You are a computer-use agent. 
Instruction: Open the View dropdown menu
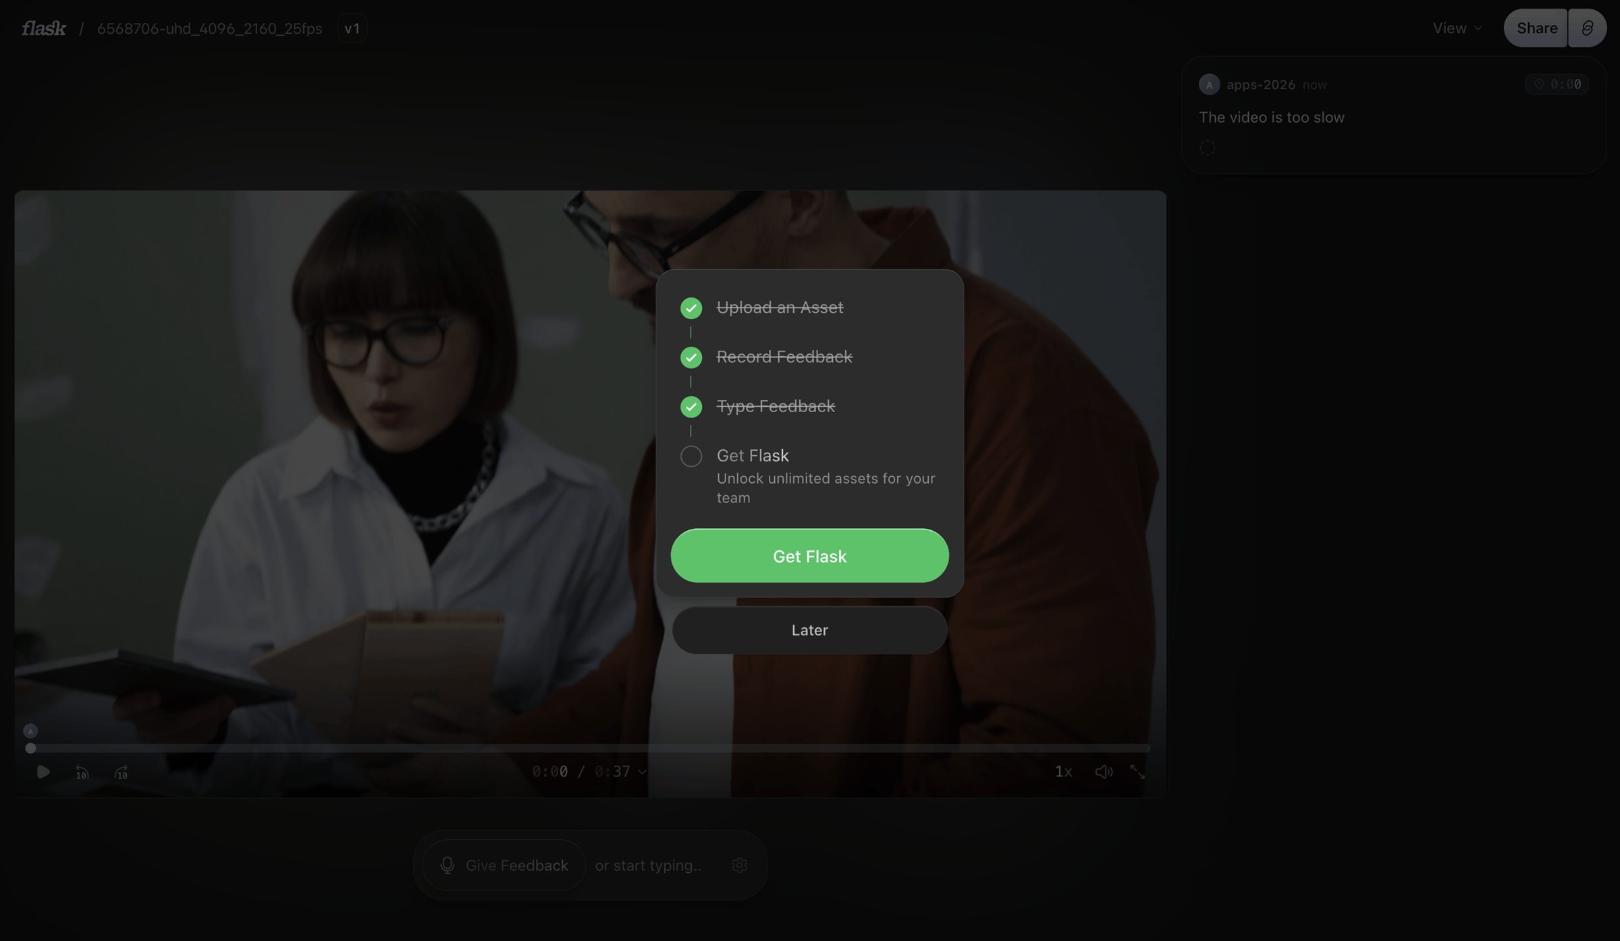(1457, 28)
